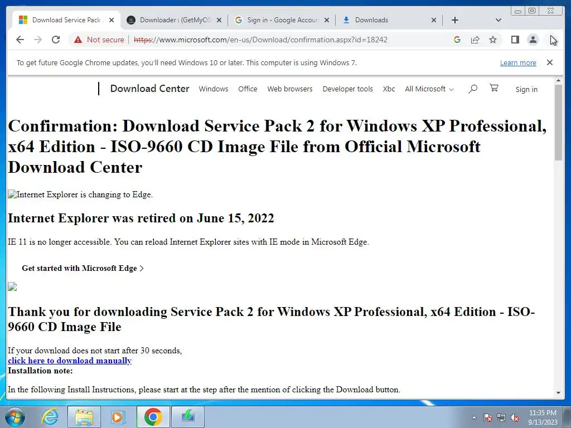The width and height of the screenshot is (571, 428).
Task: Click here to download manually link
Action: 70,361
